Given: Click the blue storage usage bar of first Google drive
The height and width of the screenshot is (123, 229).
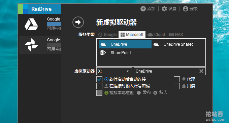Looking at the screenshot, I should click(x=54, y=24).
